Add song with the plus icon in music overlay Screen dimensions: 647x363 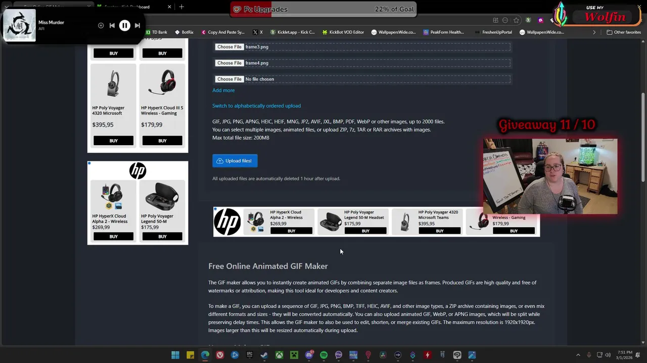[x=101, y=25]
